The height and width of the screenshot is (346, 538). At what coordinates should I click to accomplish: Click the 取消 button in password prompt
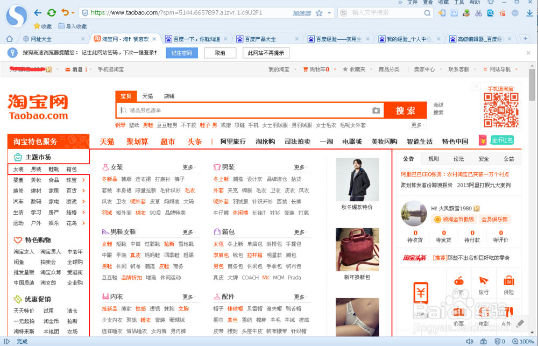[x=220, y=53]
